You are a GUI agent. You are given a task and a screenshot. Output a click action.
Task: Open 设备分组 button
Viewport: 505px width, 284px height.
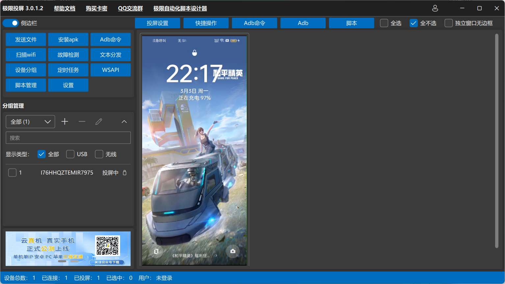click(x=26, y=70)
